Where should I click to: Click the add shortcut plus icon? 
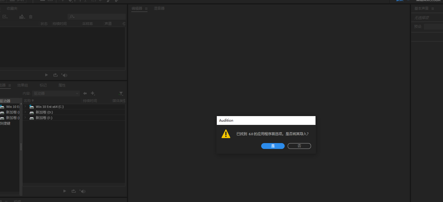pyautogui.click(x=93, y=94)
